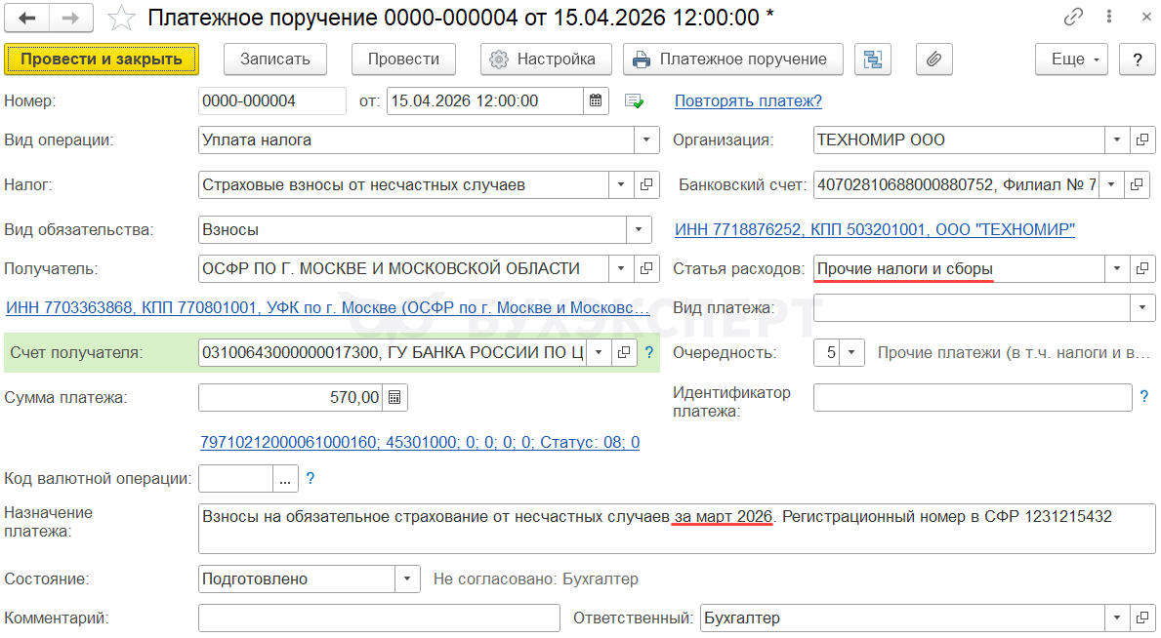Click the Номер input field
The image size is (1161, 638).
coord(271,101)
